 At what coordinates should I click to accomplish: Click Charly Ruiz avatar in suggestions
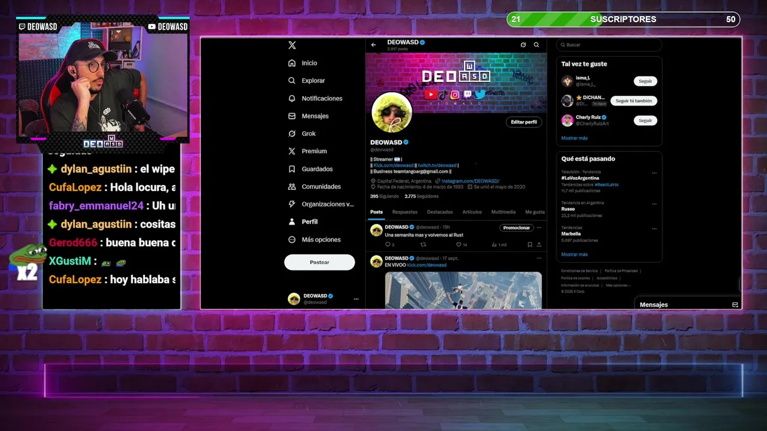pyautogui.click(x=567, y=120)
